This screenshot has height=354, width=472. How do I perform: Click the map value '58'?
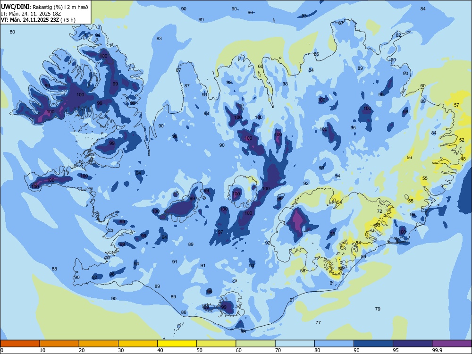click(303, 270)
